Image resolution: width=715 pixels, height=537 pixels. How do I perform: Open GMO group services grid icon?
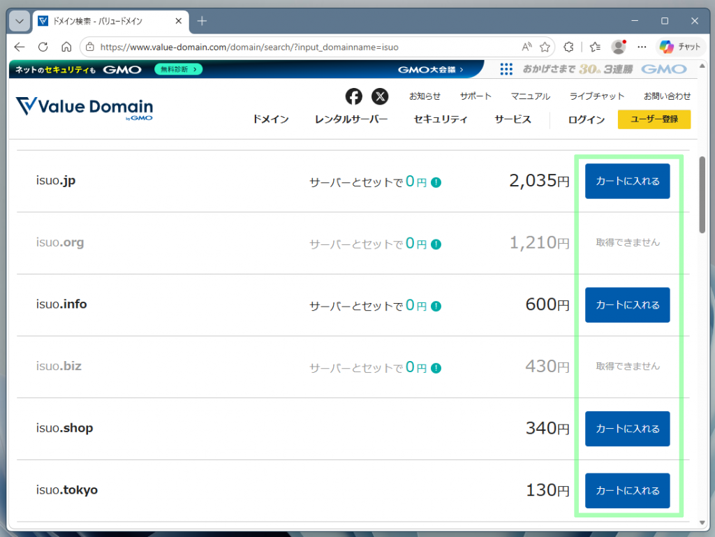[506, 69]
